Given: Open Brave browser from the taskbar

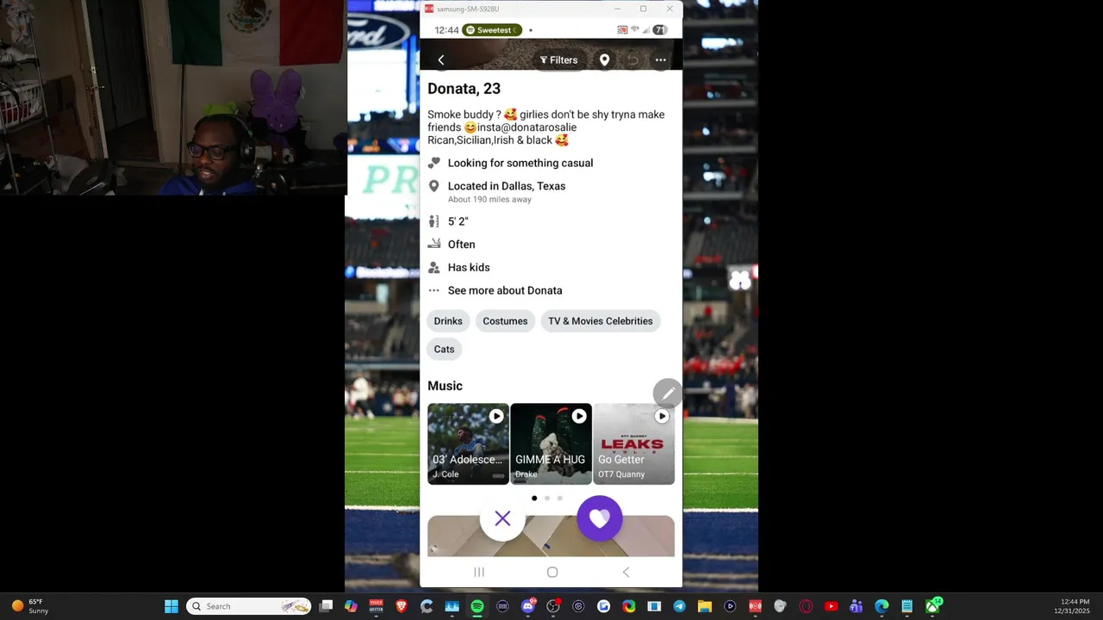Looking at the screenshot, I should [402, 606].
